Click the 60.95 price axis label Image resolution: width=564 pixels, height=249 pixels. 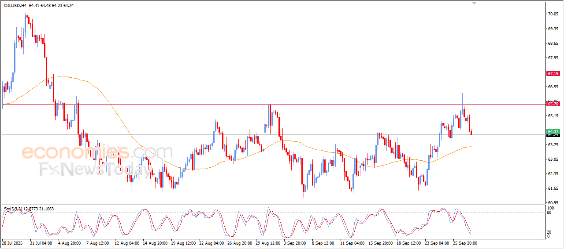click(x=553, y=202)
